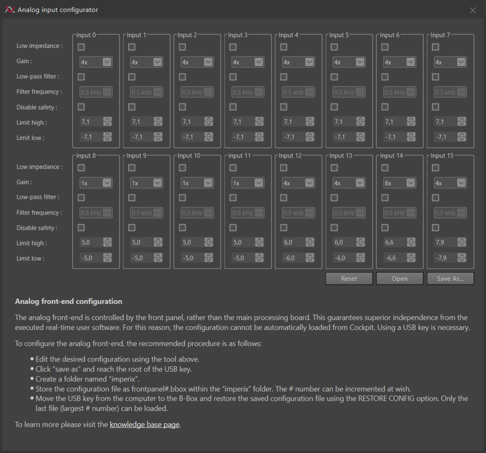The height and width of the screenshot is (453, 486).
Task: Open the Gain dropdown for Input 1
Action: tap(146, 62)
